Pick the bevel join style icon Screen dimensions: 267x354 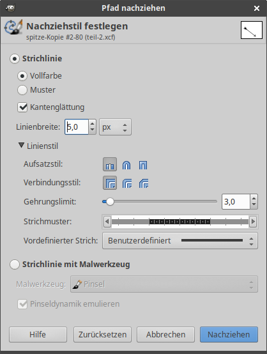click(144, 183)
